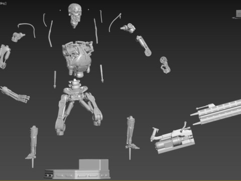Select the clenched hand part on right
The width and height of the screenshot is (241, 181).
pos(165,65)
